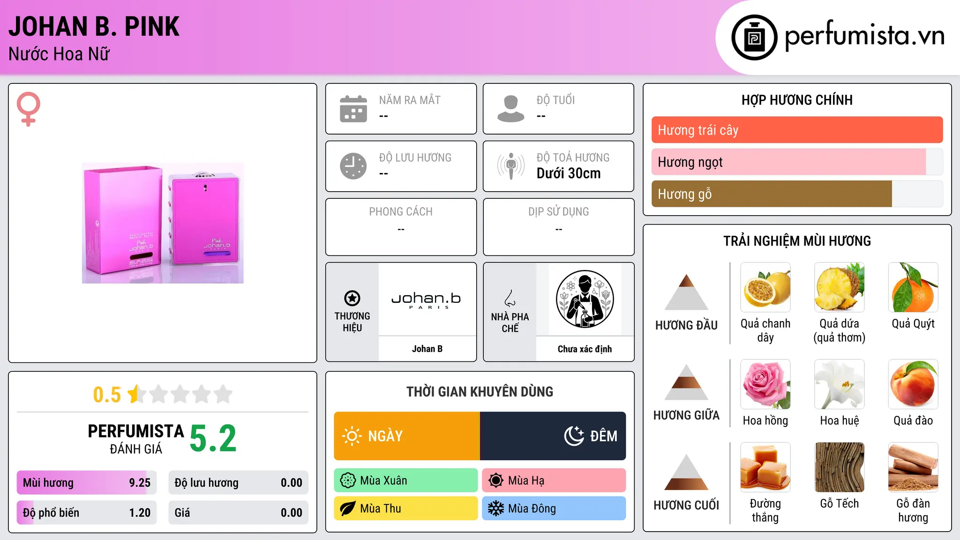Click the Hương cuối pyramid icon
960x540 pixels.
point(686,472)
